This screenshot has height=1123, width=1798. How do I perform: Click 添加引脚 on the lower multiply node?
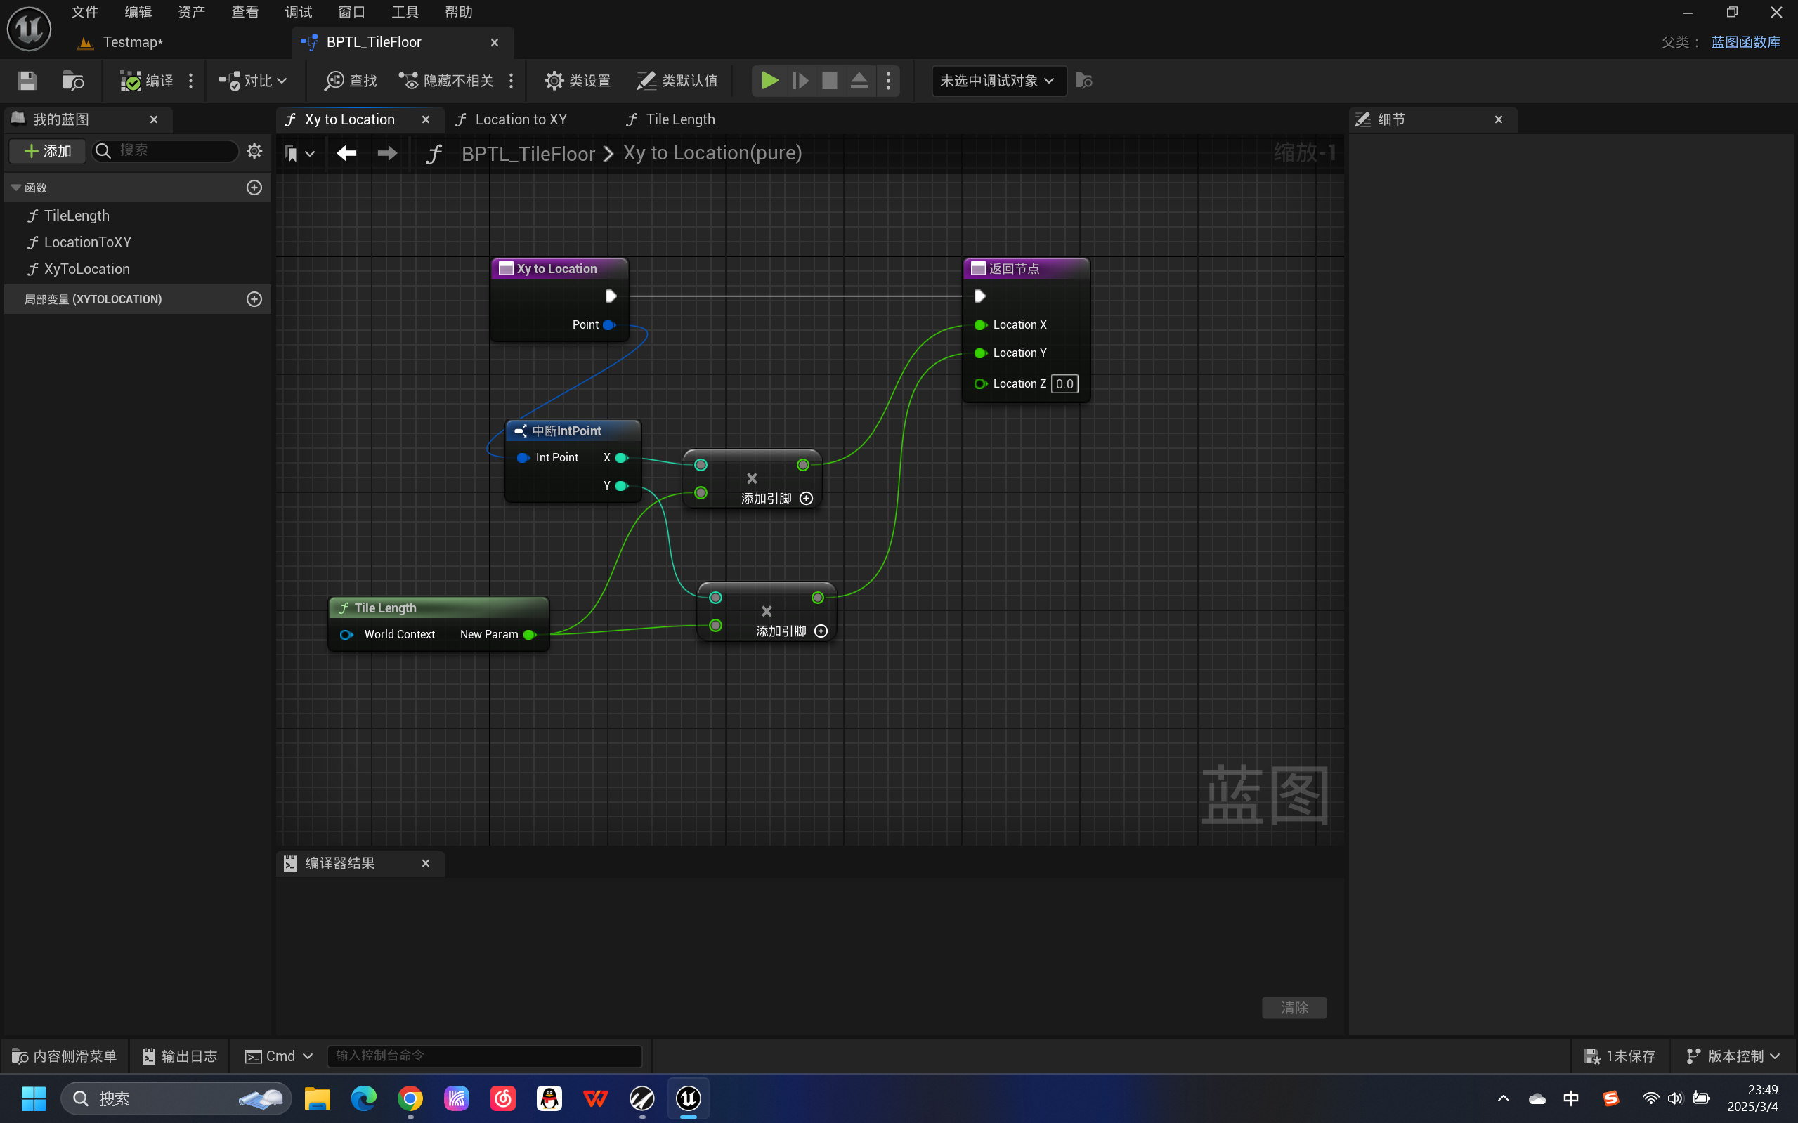[x=791, y=631]
